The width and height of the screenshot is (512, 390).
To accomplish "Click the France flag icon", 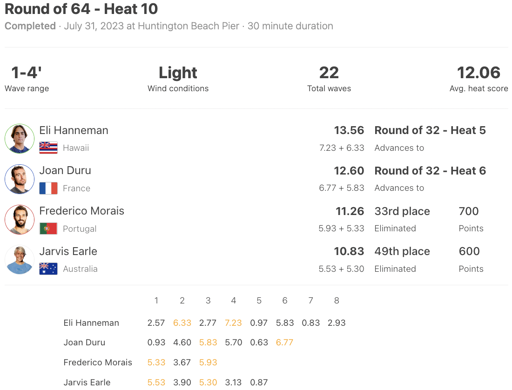I will [x=48, y=188].
